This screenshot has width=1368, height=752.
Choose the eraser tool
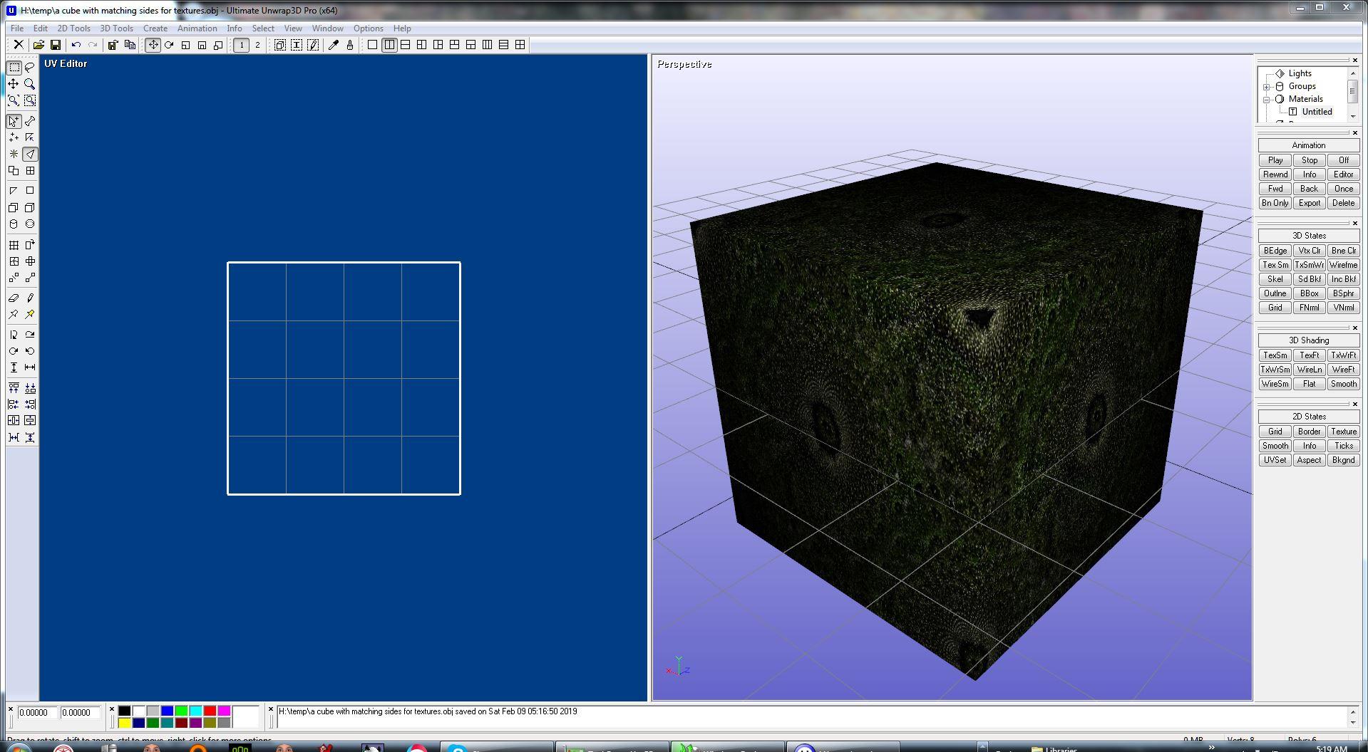pyautogui.click(x=14, y=298)
